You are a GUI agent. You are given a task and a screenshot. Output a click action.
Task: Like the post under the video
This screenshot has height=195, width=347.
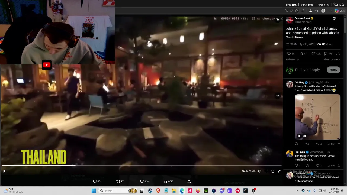[144, 181]
